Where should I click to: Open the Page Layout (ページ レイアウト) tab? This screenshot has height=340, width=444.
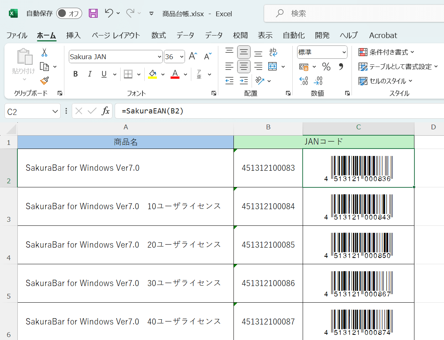pyautogui.click(x=116, y=35)
